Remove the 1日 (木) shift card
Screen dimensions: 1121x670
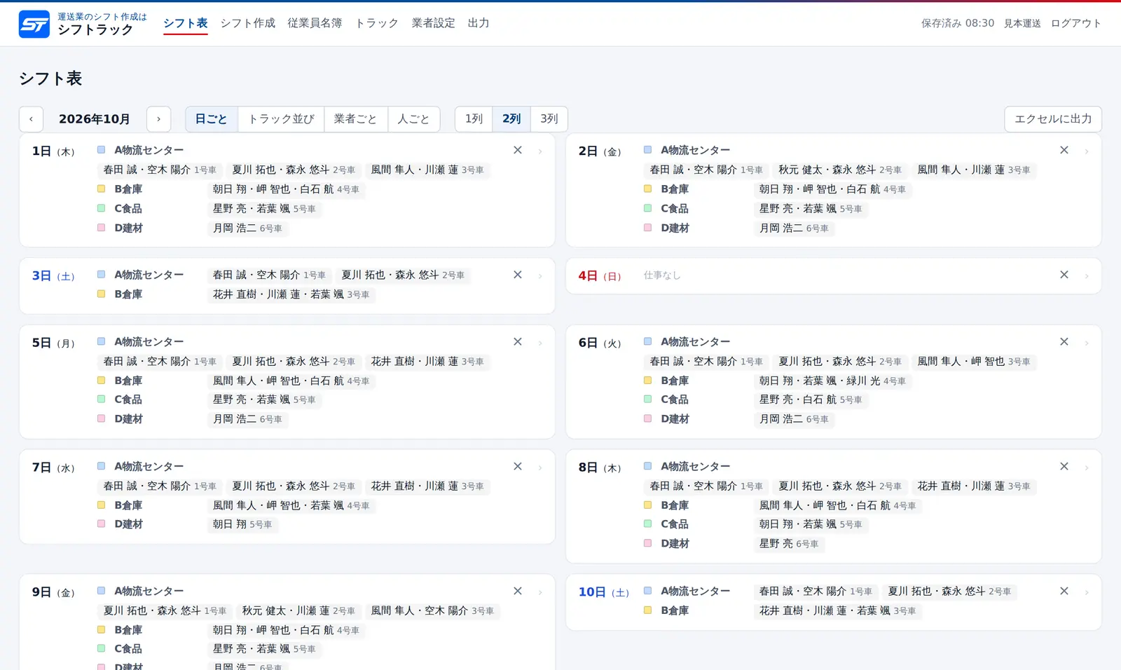tap(518, 150)
